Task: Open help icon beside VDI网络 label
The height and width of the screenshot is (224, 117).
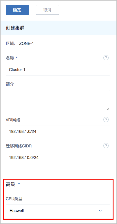Action: point(106,120)
